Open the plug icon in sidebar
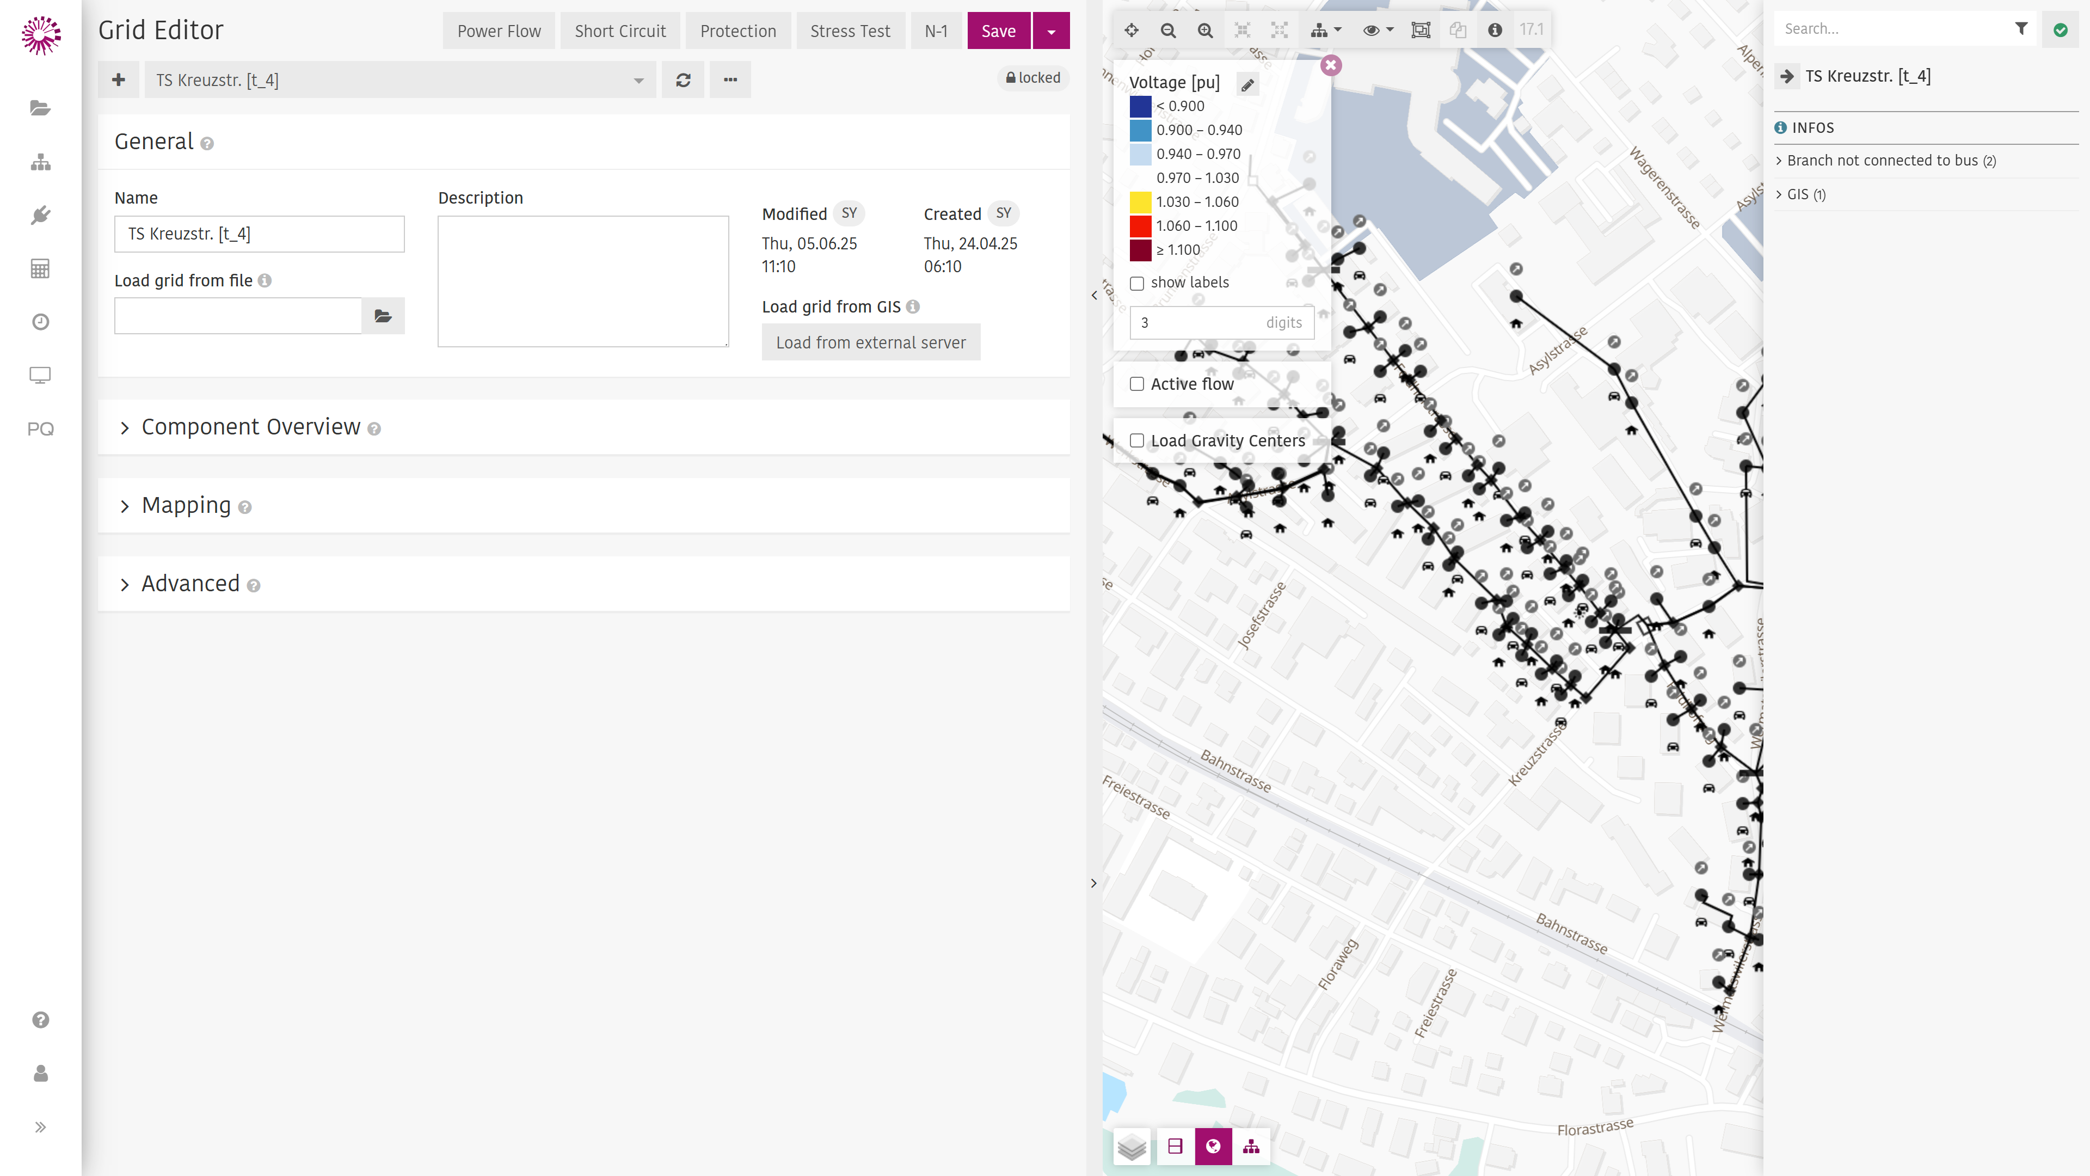 [41, 215]
